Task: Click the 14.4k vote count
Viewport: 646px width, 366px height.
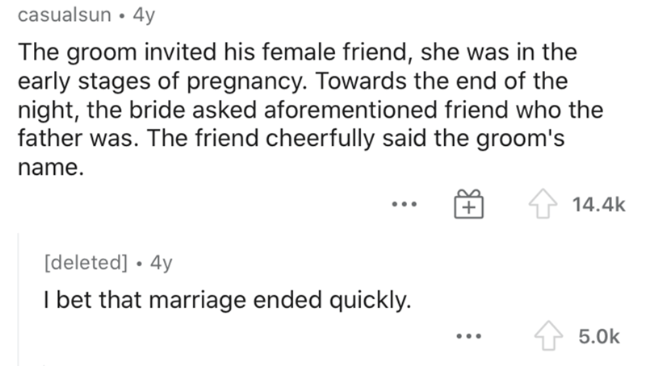Action: point(598,205)
